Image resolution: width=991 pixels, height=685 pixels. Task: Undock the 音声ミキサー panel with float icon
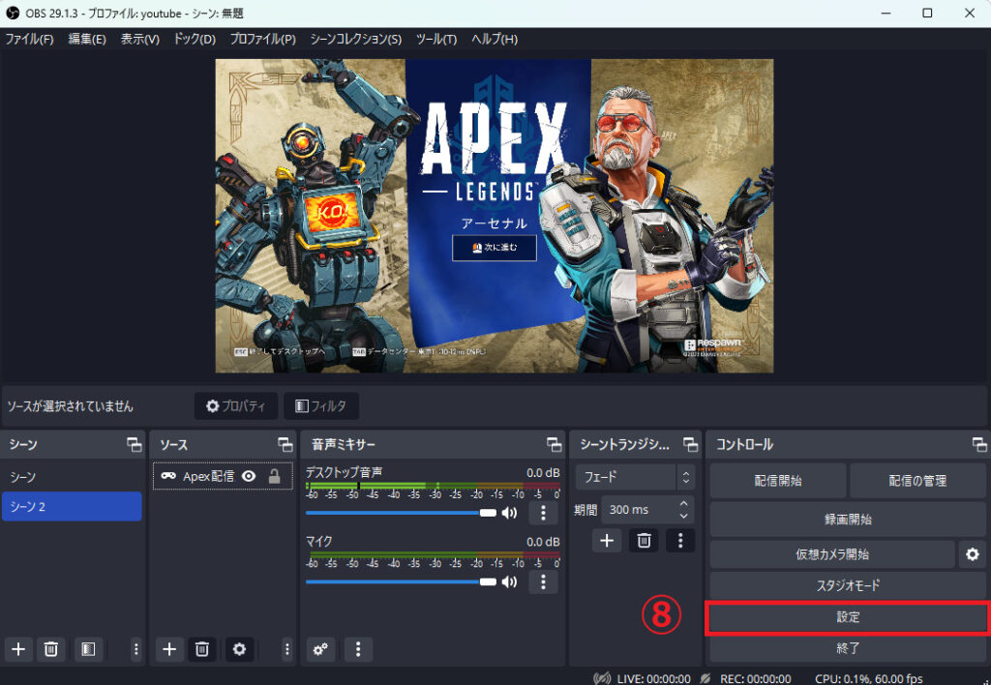(x=555, y=445)
